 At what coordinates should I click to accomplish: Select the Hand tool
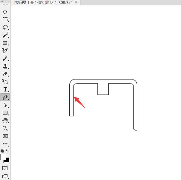(x=5, y=120)
